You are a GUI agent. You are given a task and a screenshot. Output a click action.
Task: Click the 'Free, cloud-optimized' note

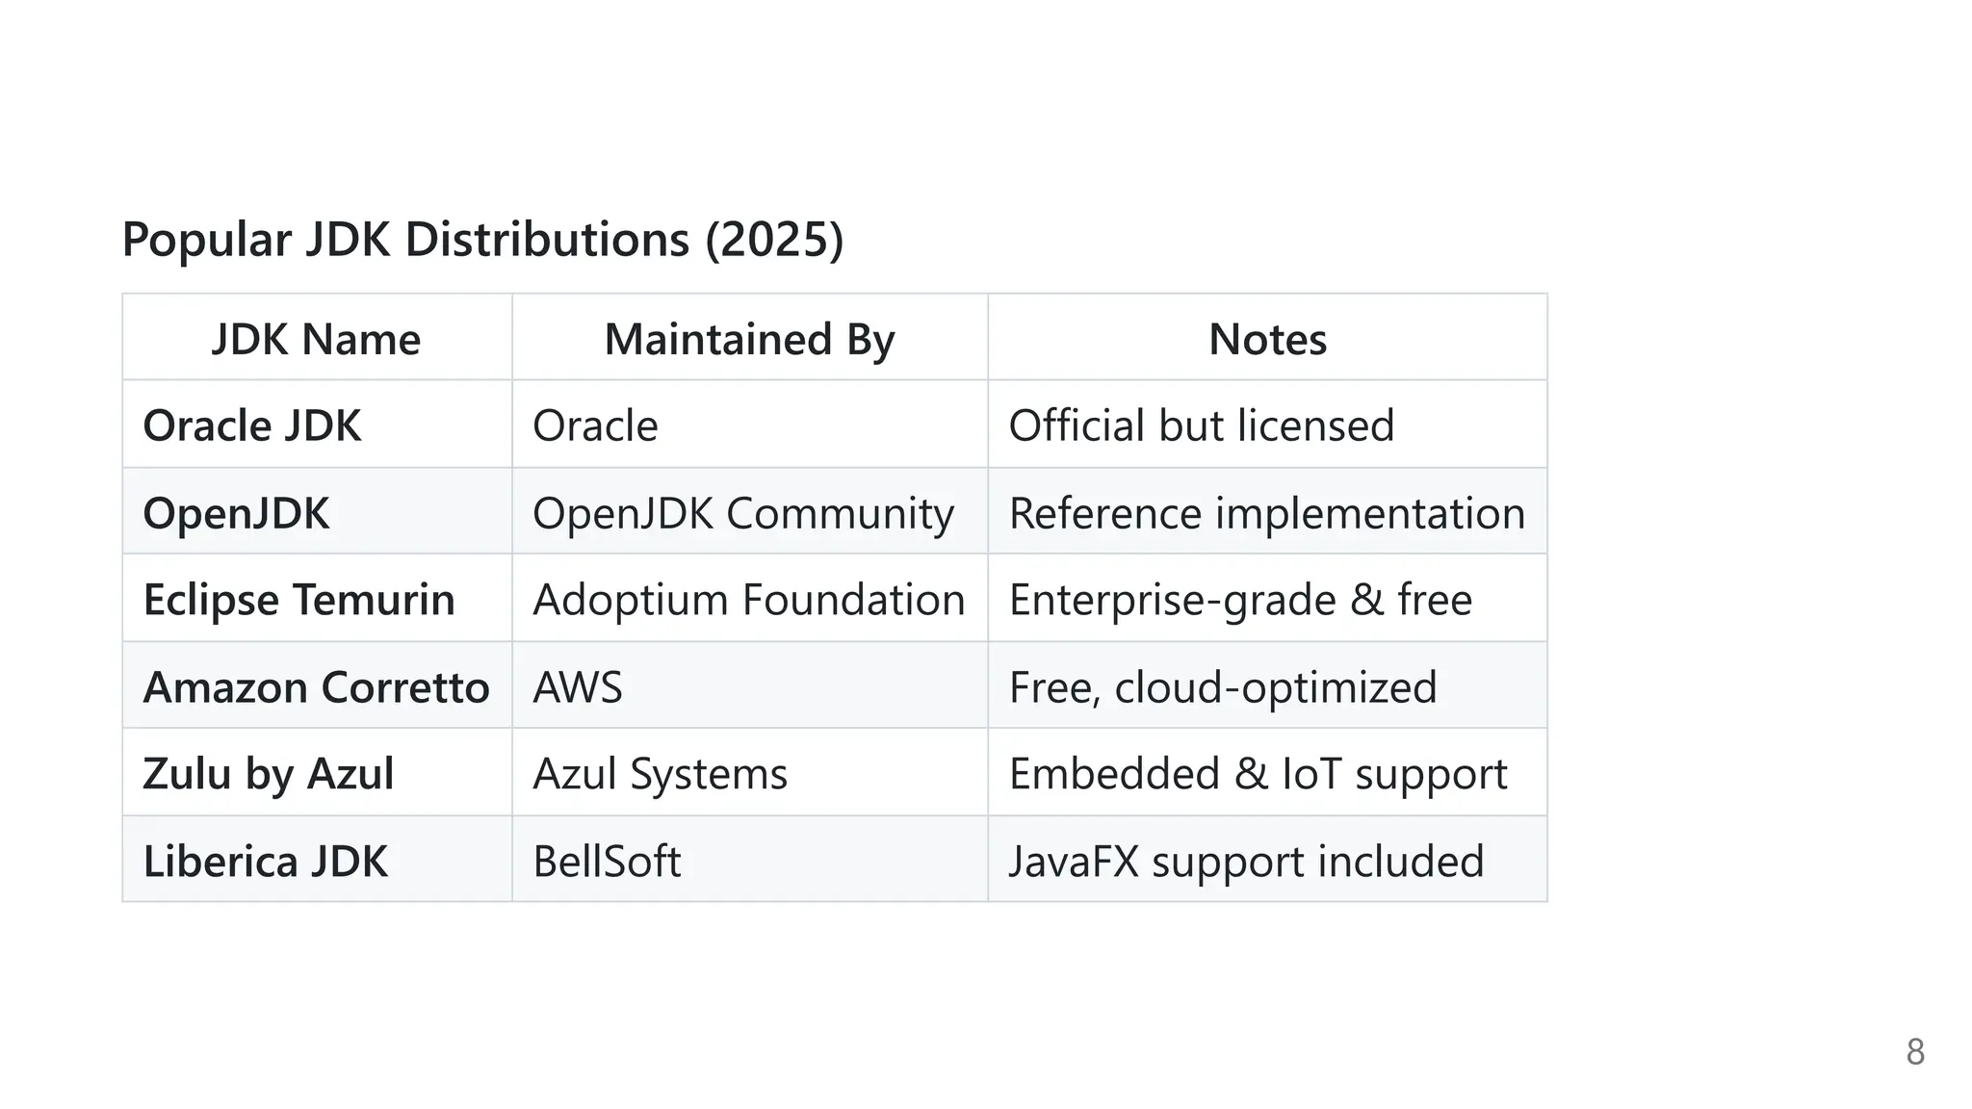[1267, 686]
